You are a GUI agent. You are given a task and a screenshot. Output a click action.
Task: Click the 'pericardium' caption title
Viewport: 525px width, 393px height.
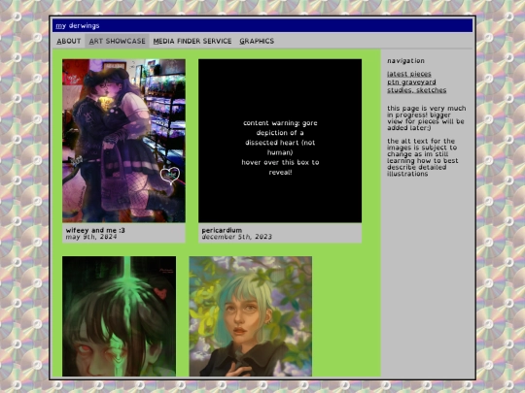pyautogui.click(x=222, y=230)
